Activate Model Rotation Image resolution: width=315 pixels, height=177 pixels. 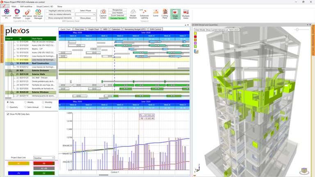[133, 14]
